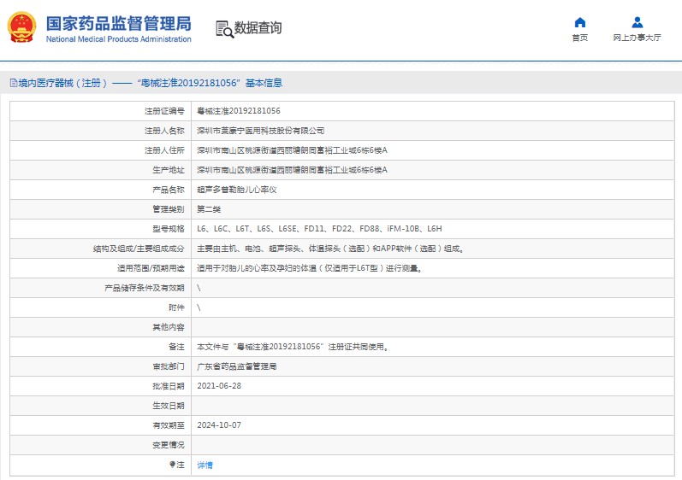682x480 pixels.
Task: Click the 备注 remark text
Action: point(293,347)
